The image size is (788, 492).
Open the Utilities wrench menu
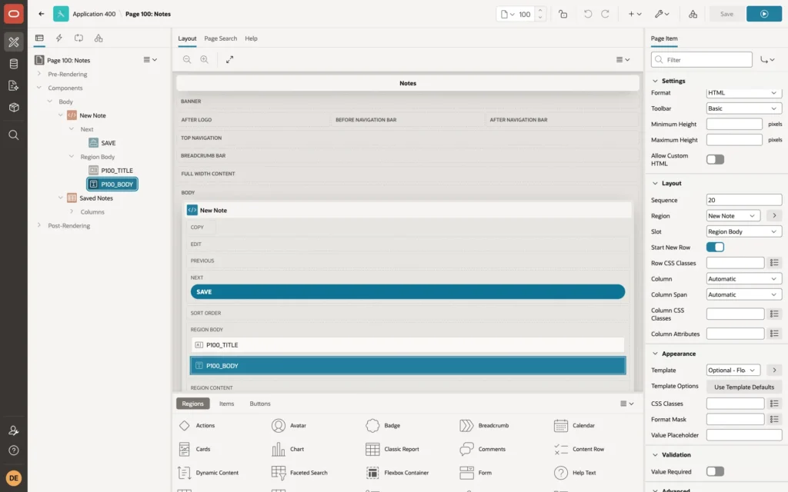(x=662, y=14)
